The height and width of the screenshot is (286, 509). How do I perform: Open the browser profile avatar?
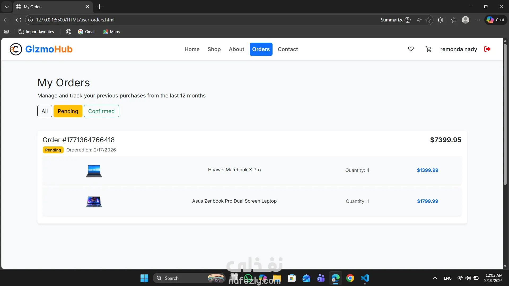click(x=465, y=20)
